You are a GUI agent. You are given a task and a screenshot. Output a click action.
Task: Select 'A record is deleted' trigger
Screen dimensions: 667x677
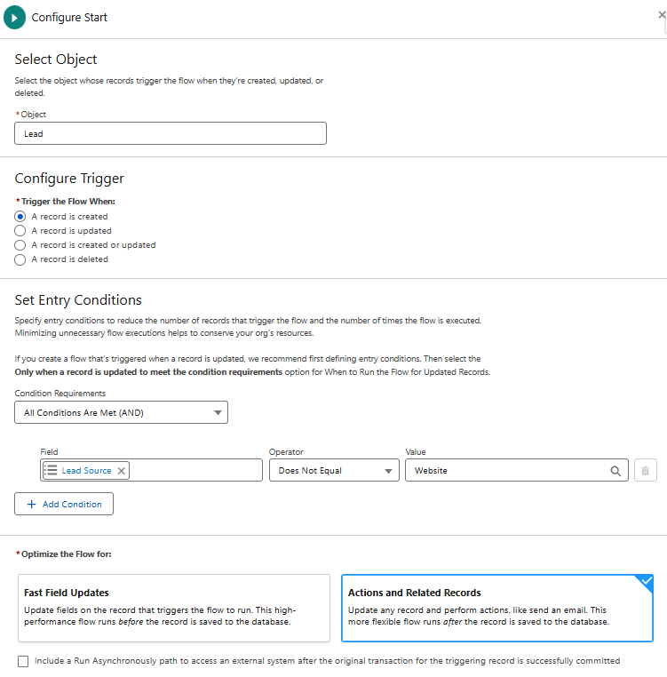pos(20,259)
